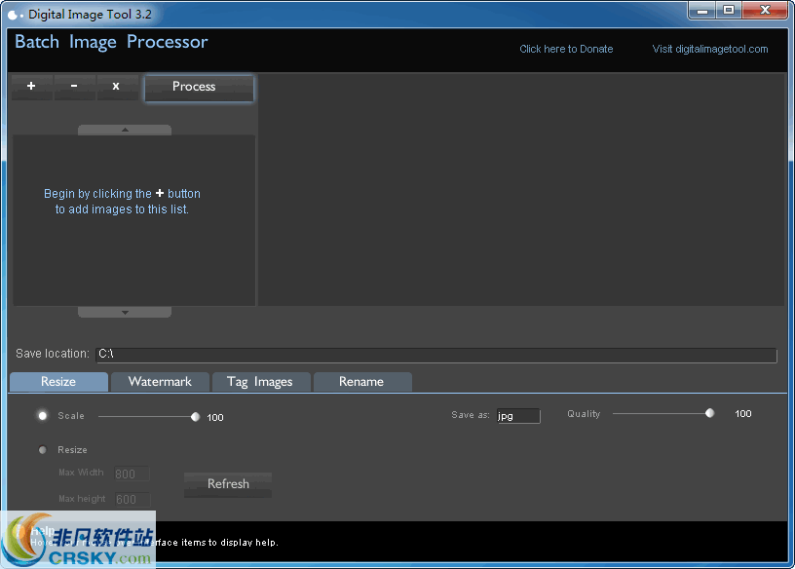This screenshot has width=795, height=569.
Task: Clear the image list with the × icon
Action: [117, 87]
